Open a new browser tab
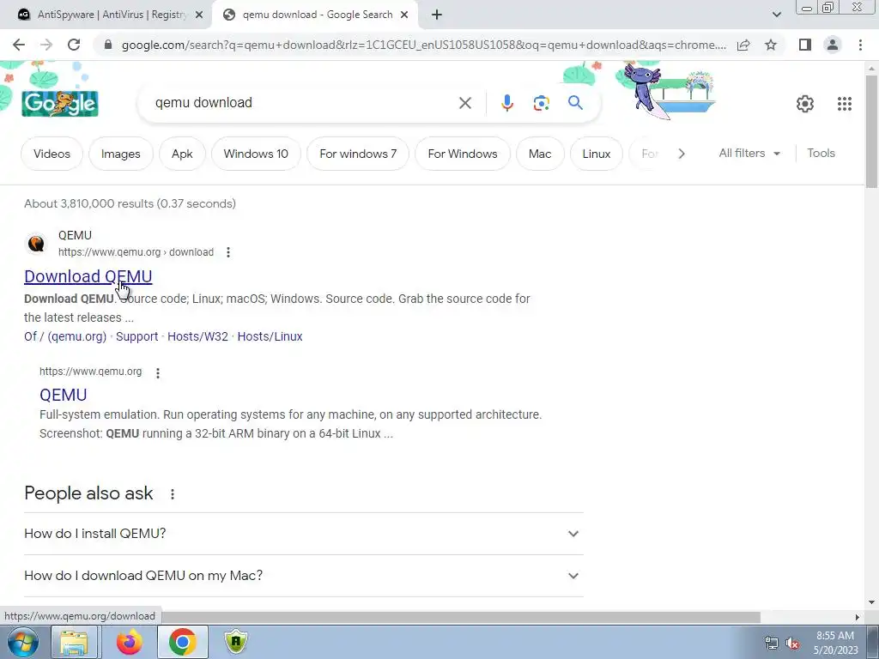 click(x=437, y=15)
